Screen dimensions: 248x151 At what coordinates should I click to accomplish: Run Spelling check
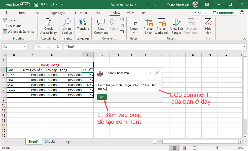11,20
